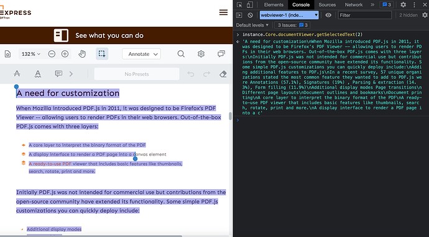Select the sticky note comment tool
This screenshot has width=429, height=237.
click(58, 74)
